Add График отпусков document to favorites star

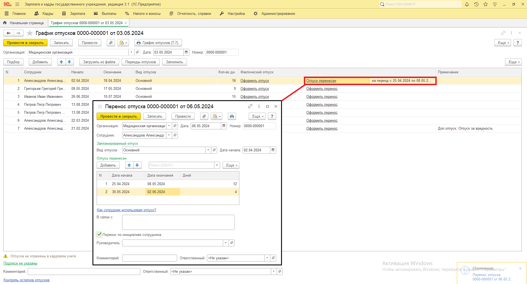[30, 33]
